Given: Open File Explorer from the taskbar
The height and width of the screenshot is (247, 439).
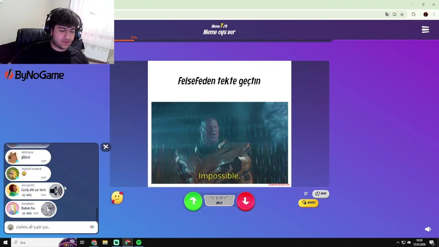Looking at the screenshot, I should point(105,243).
